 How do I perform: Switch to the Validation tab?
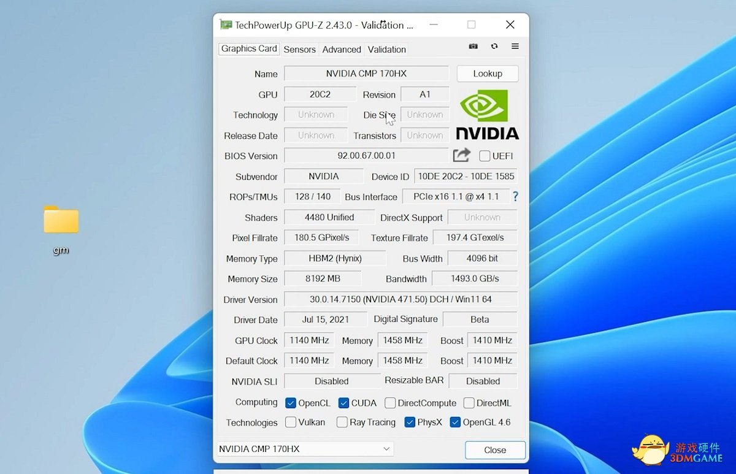pos(386,49)
